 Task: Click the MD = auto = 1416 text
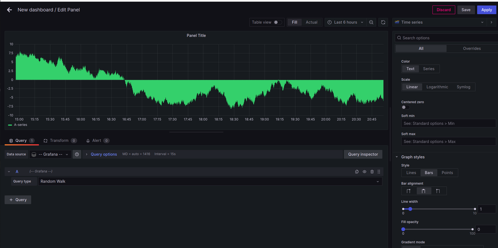pos(136,154)
